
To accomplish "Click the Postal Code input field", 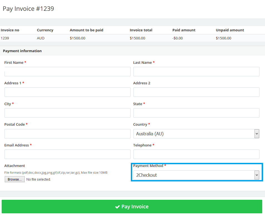I will pyautogui.click(x=67, y=134).
